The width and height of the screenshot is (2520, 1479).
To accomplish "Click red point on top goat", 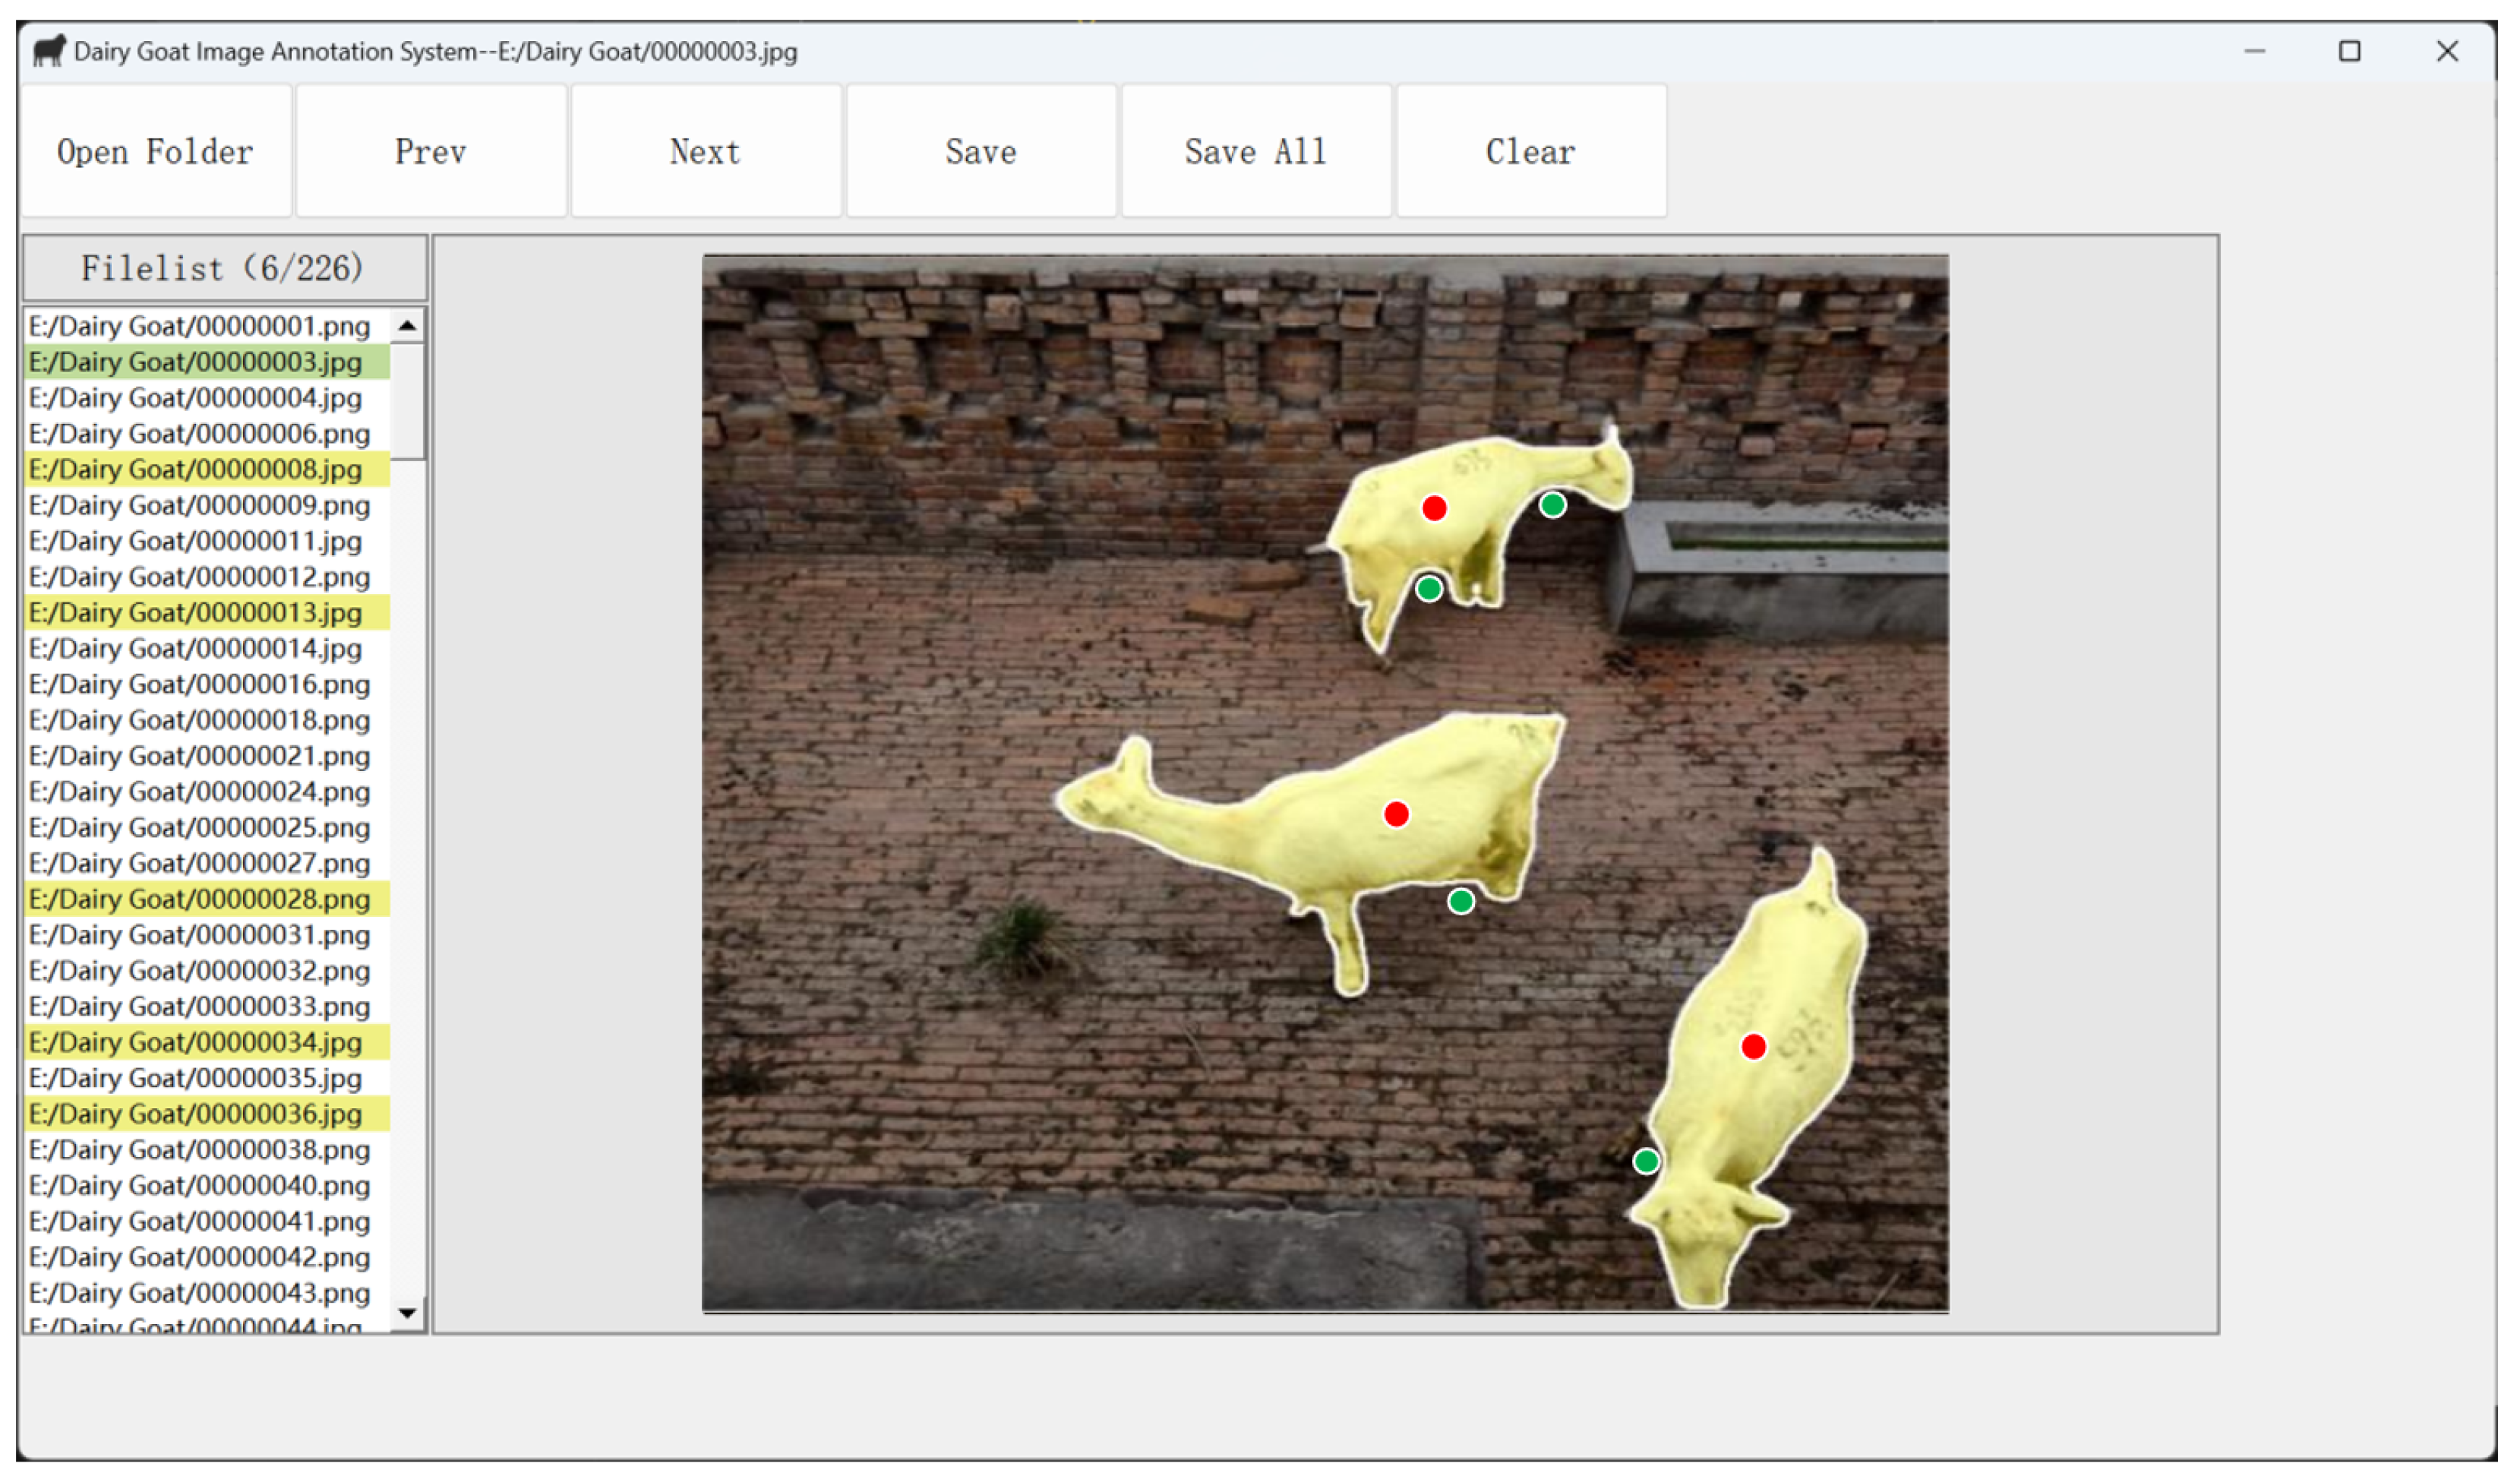I will point(1435,509).
